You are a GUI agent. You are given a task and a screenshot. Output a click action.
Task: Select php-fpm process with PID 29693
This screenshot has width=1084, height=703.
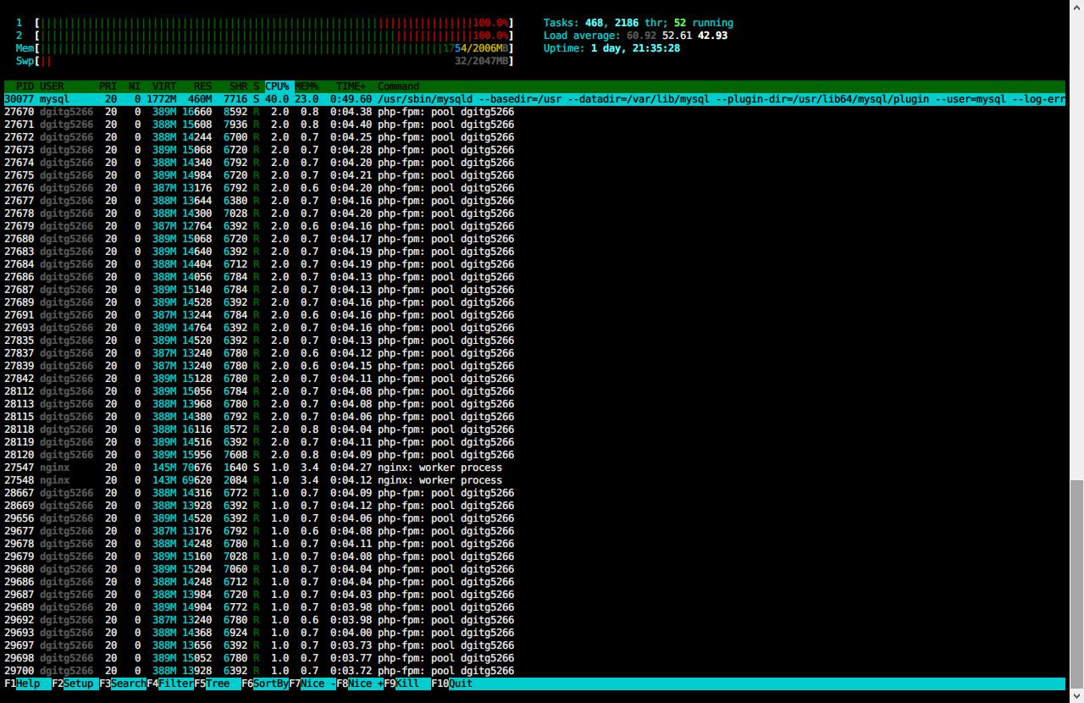[x=259, y=633]
